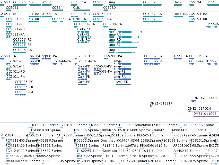Image resolution: width=219 pixels, height=165 pixels.
Task: Click the RH40238.5prime EST label
Action: 187,151
